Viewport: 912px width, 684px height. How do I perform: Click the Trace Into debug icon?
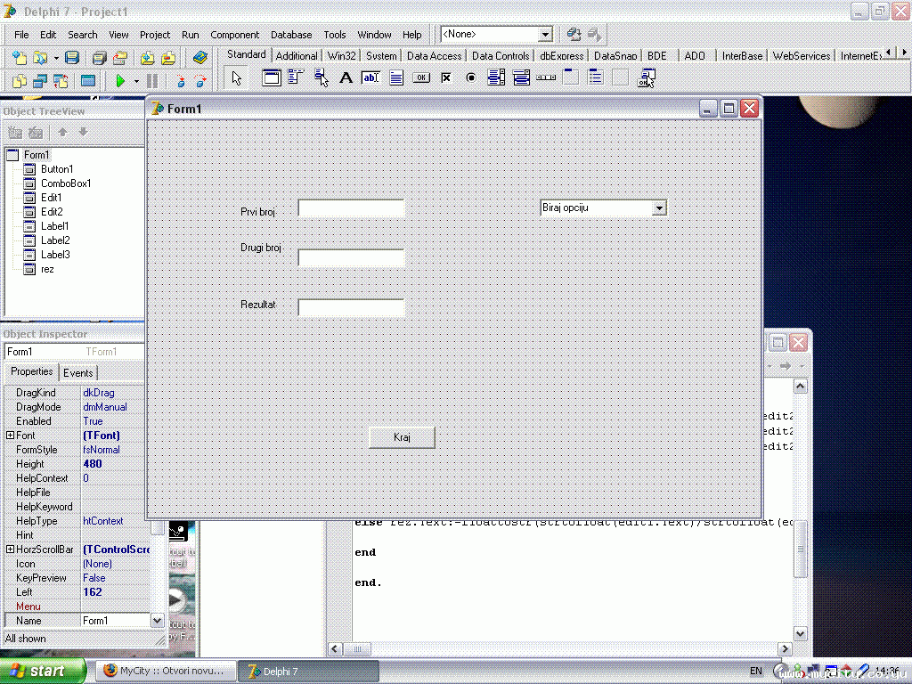tap(180, 81)
